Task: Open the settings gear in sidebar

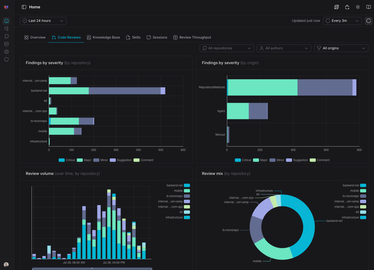Action: [x=6, y=52]
